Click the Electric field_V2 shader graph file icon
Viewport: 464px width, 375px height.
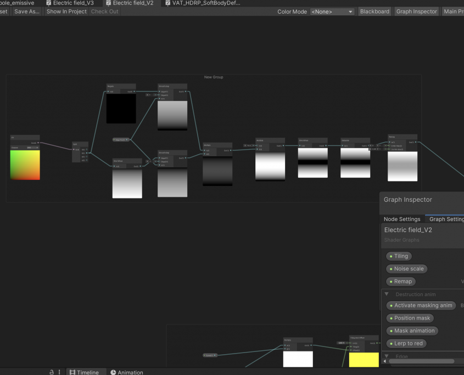[108, 3]
